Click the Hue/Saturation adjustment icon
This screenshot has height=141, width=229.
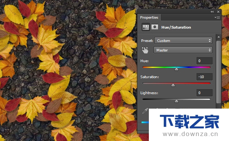[x=146, y=27]
